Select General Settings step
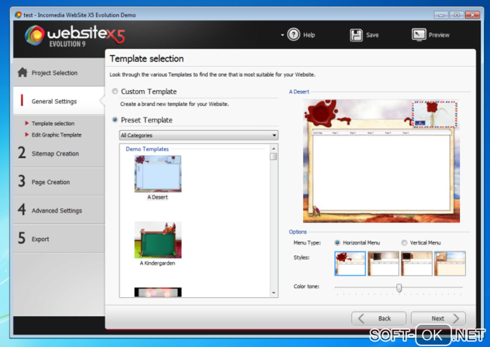The height and width of the screenshot is (347, 490). coord(59,101)
